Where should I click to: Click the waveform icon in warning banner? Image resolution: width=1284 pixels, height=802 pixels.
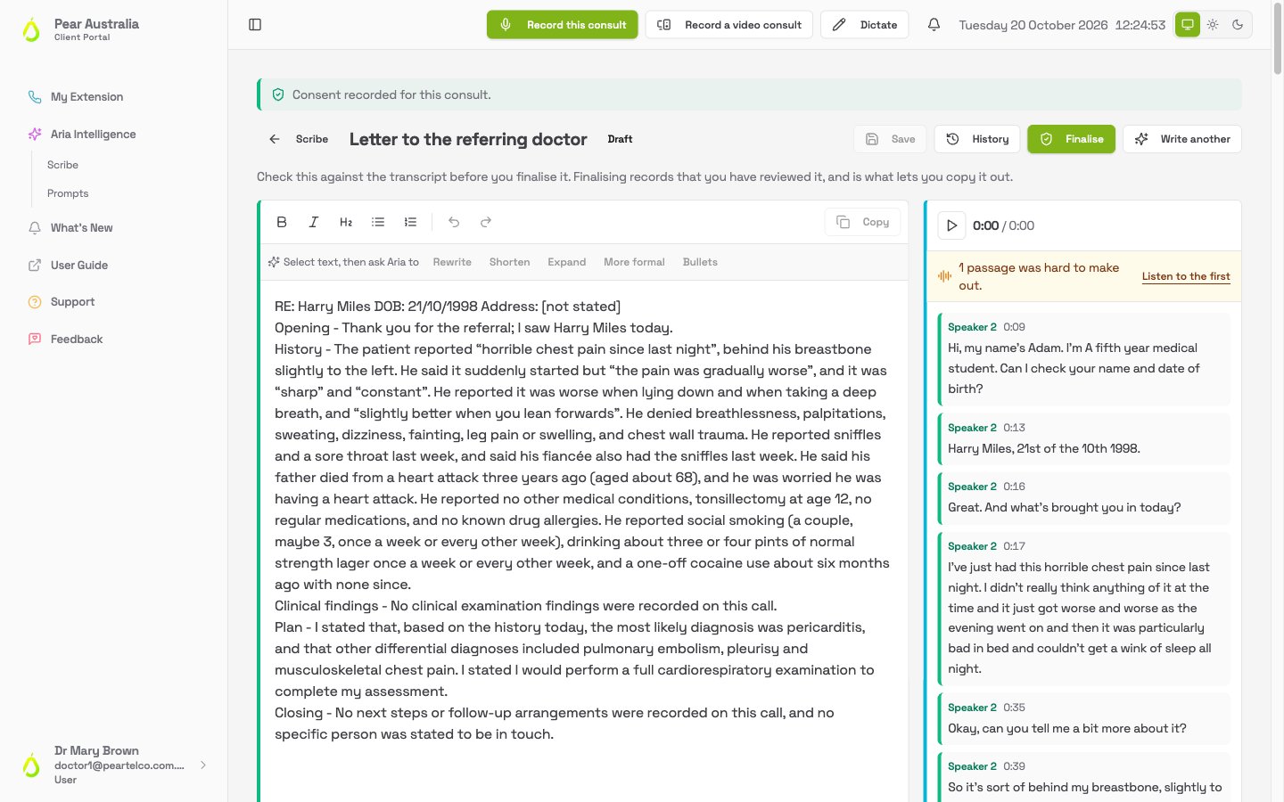(x=944, y=276)
